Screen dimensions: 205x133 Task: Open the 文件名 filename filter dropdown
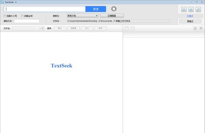coord(26,28)
